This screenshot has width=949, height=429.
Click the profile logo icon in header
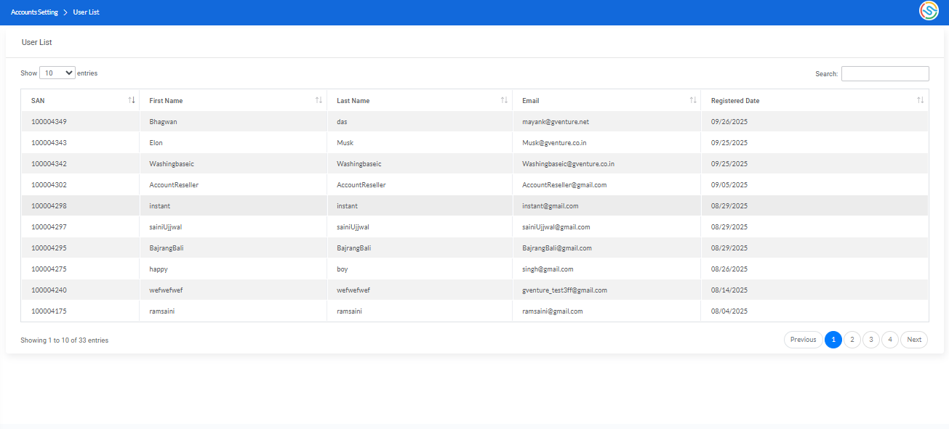[929, 11]
